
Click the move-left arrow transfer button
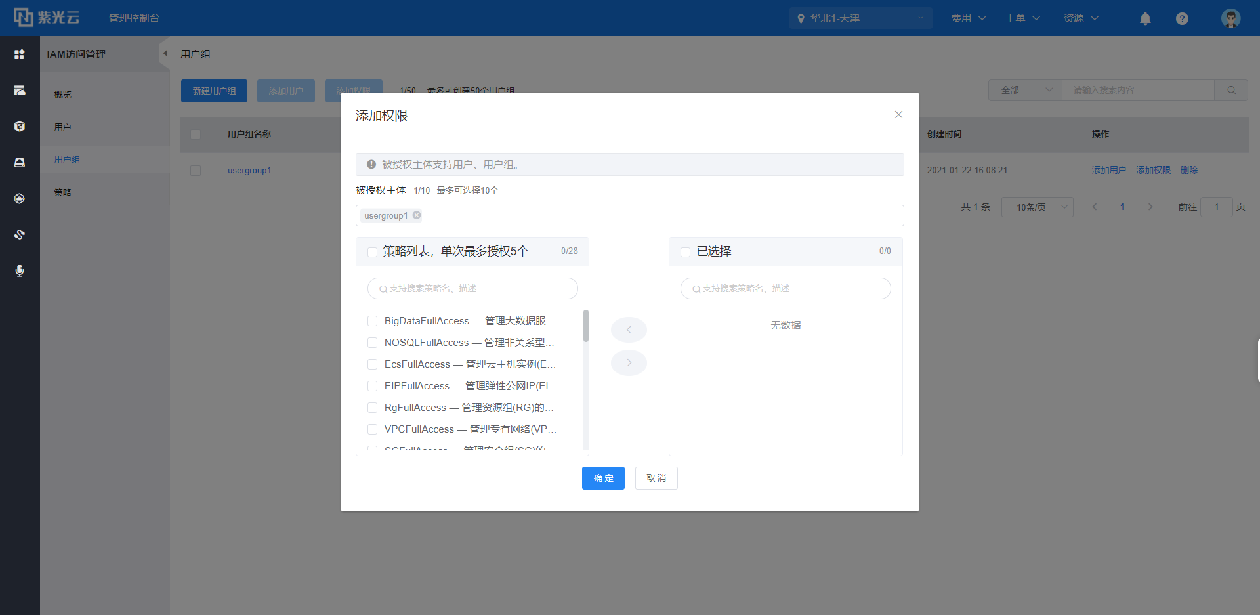[629, 329]
